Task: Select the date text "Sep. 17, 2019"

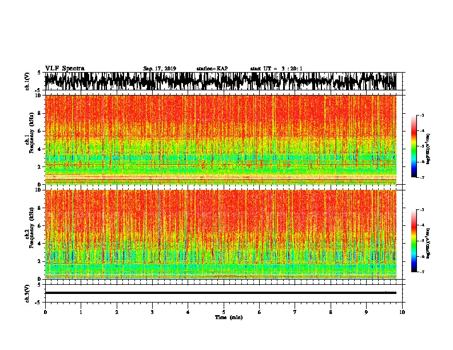Action: click(x=160, y=69)
